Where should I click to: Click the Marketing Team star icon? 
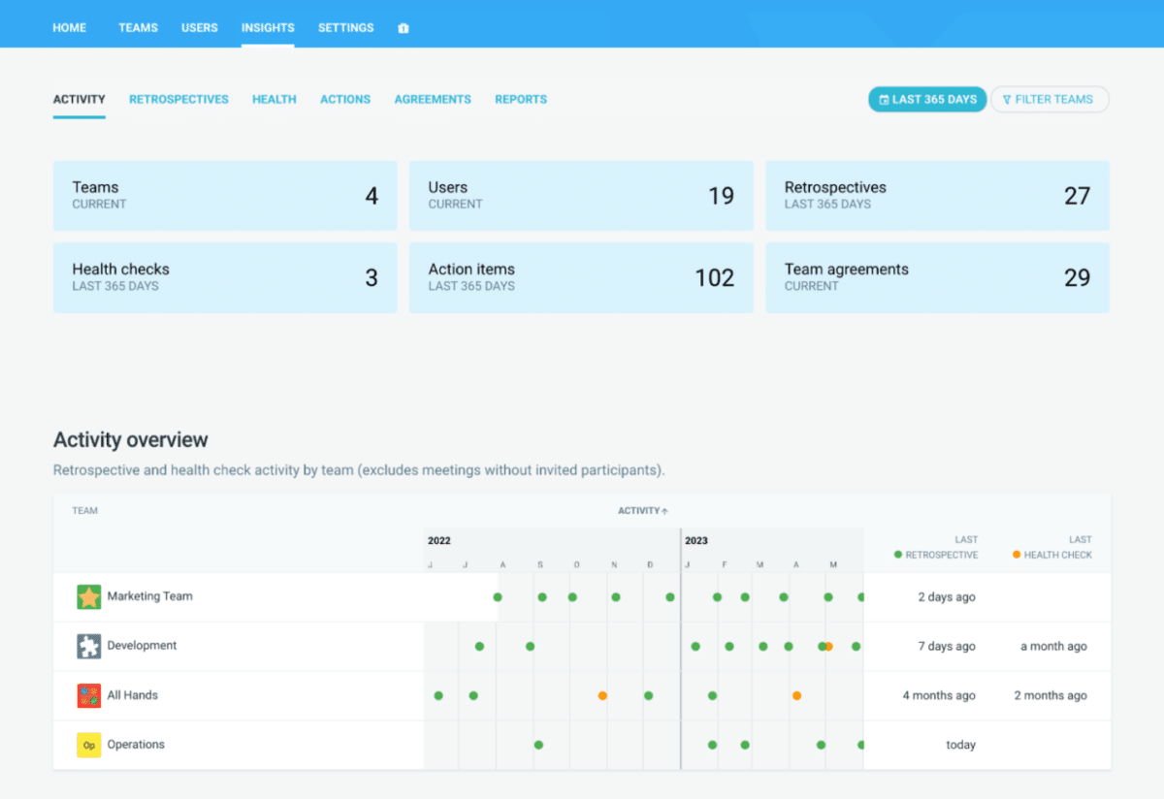click(89, 597)
